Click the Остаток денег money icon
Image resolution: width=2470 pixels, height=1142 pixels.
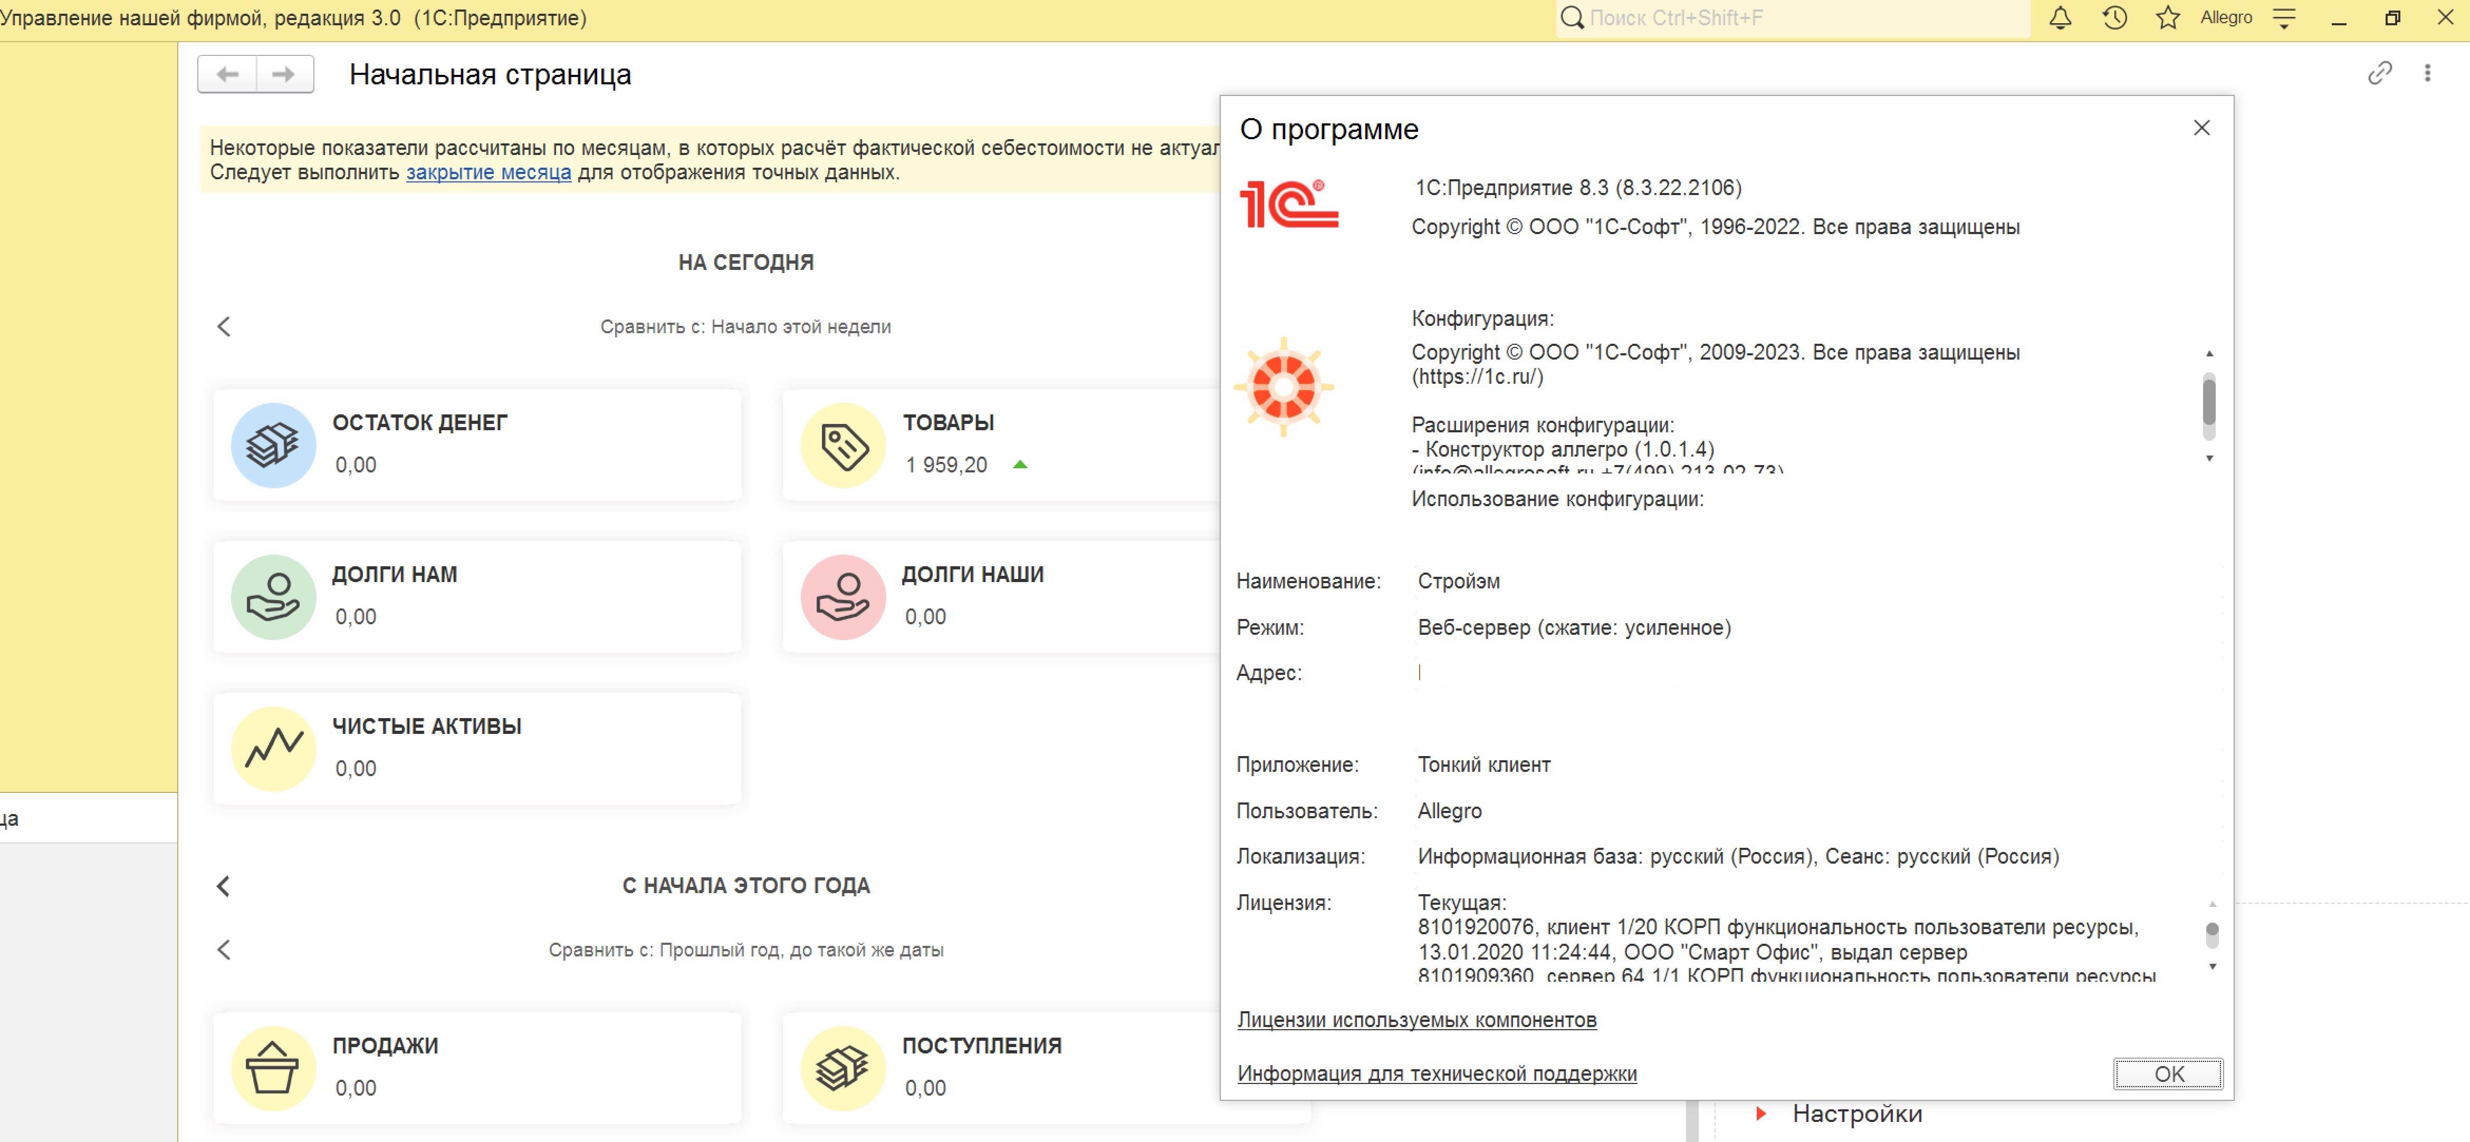tap(273, 444)
